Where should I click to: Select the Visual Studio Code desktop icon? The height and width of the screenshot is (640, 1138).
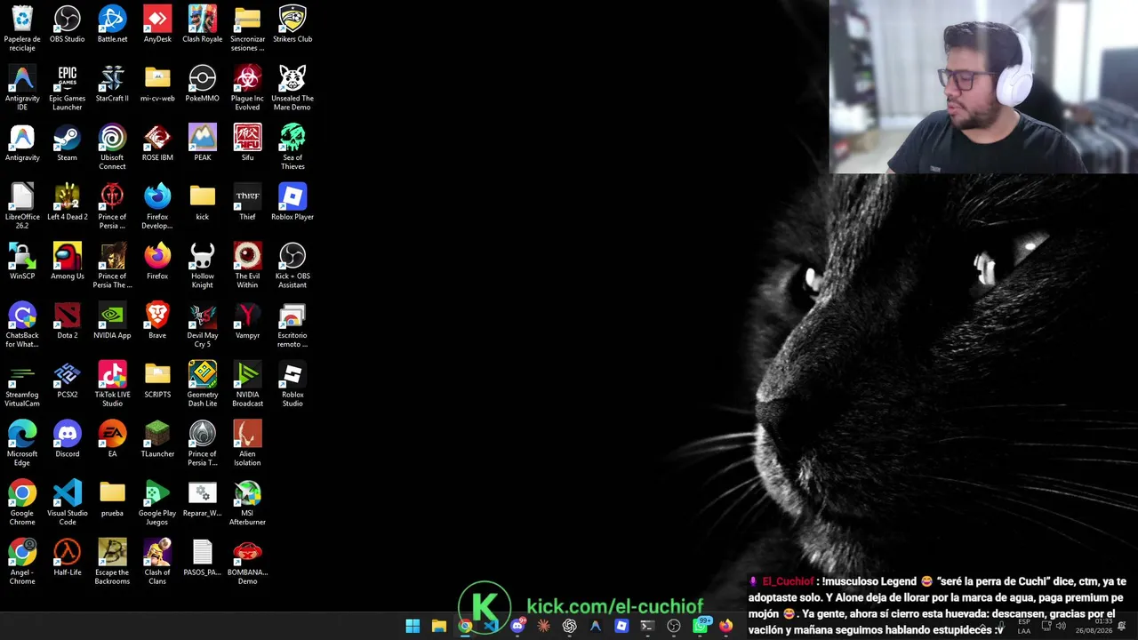pyautogui.click(x=67, y=503)
